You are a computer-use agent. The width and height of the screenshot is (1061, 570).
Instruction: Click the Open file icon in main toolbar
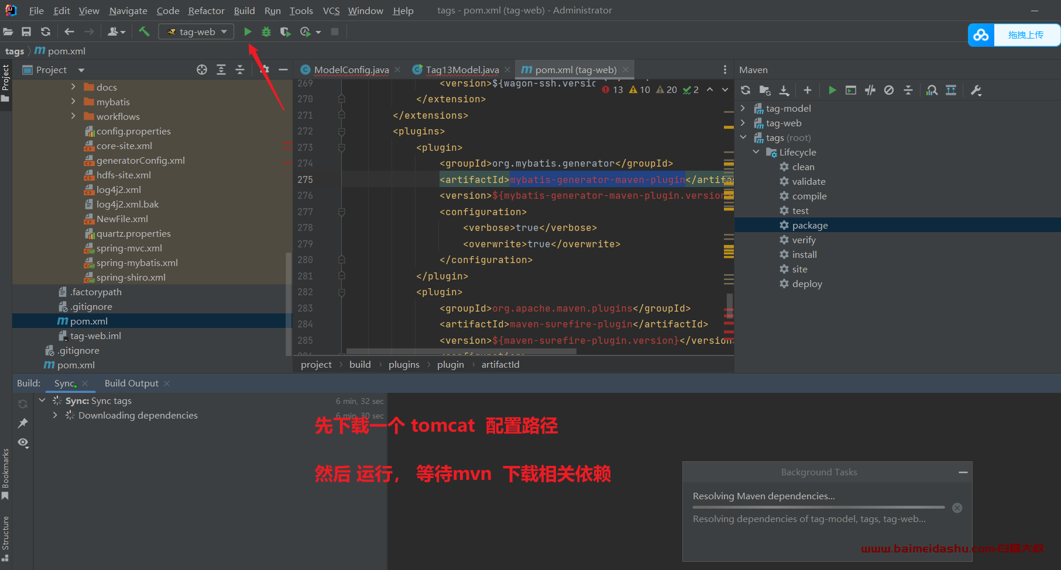click(8, 32)
